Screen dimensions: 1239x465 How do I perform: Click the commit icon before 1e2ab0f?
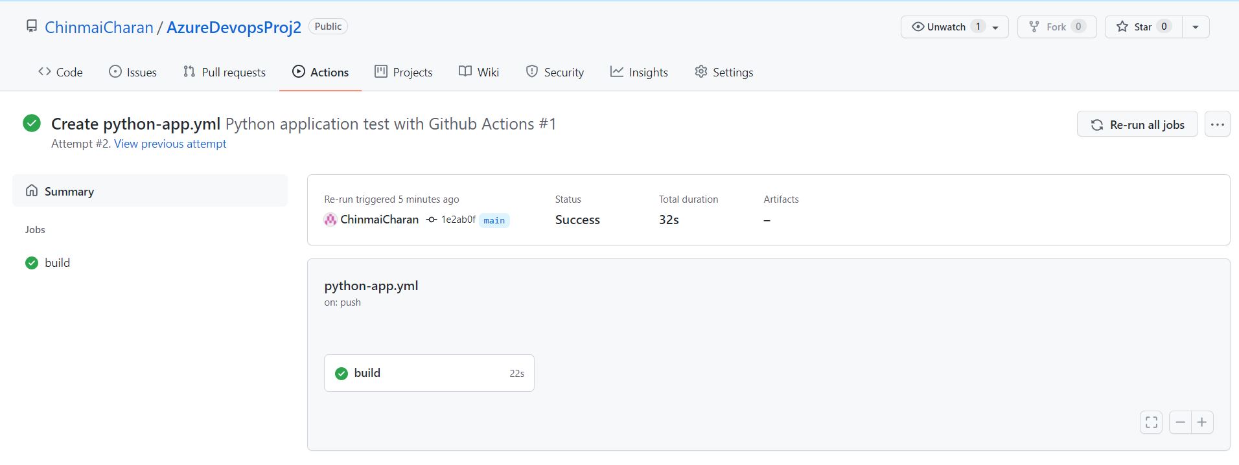pyautogui.click(x=432, y=220)
